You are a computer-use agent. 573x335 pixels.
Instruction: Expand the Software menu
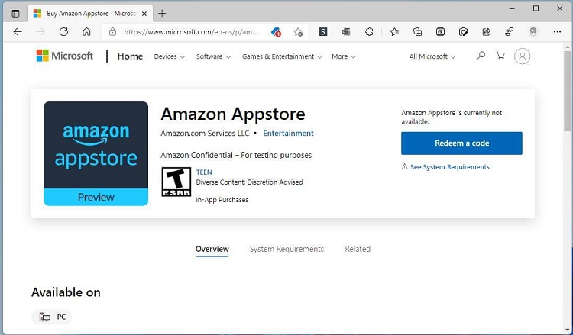coord(213,56)
